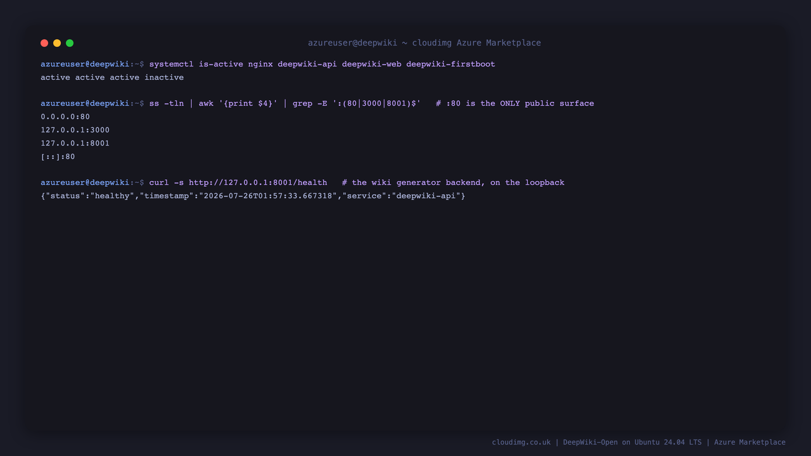The width and height of the screenshot is (811, 456).
Task: Click the terminal title 'azureuser@deepwiki ~ cloudimg Azure Marketplace'
Action: 425,43
